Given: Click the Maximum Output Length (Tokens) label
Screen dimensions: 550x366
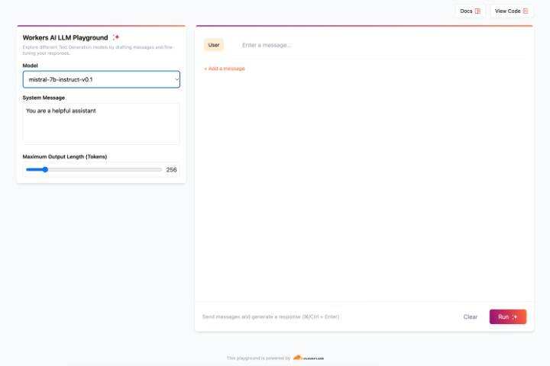Looking at the screenshot, I should [x=65, y=156].
